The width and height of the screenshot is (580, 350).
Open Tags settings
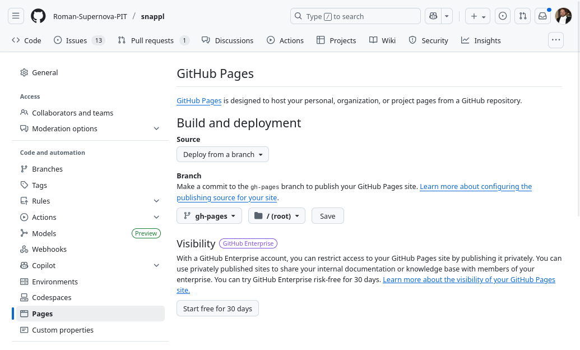[90, 185]
